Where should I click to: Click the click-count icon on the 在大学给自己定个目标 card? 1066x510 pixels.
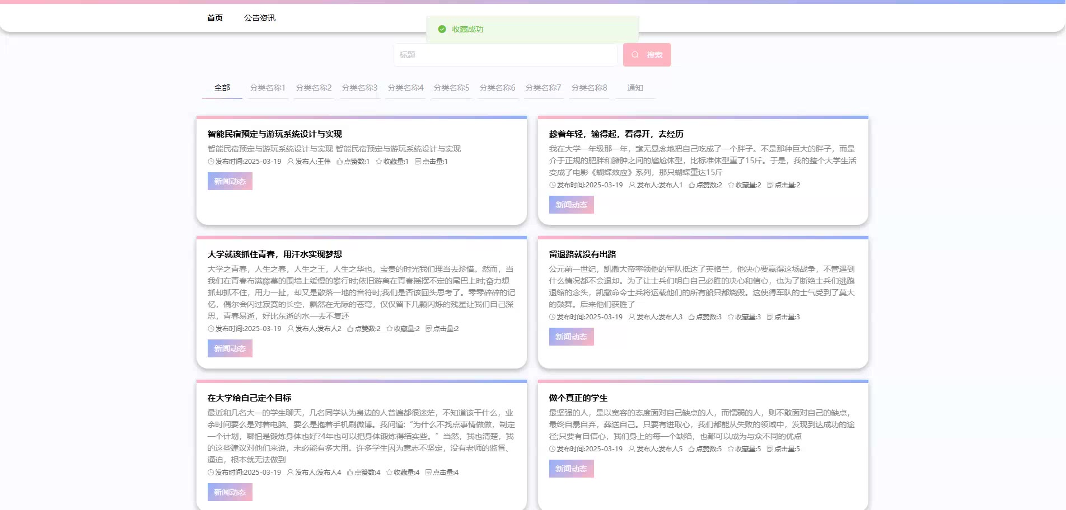coord(429,473)
